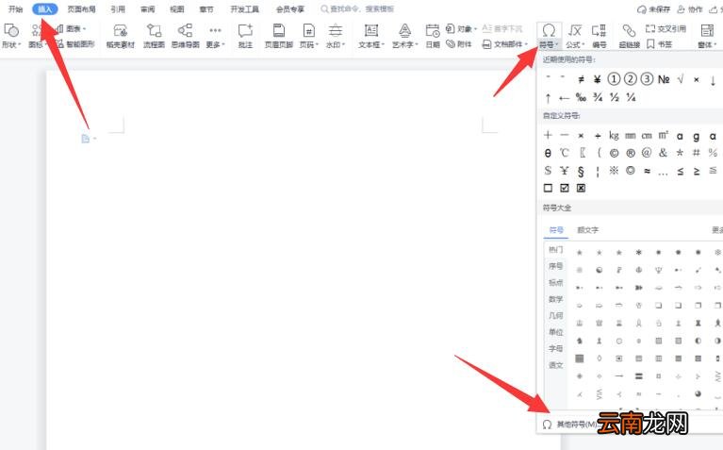Insert the checked box symbol ☑
This screenshot has width=723, height=450.
[565, 188]
